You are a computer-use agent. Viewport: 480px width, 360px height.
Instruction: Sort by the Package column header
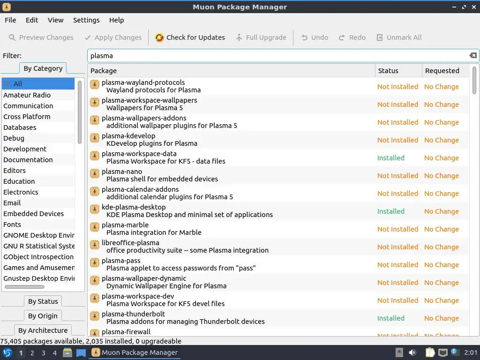232,71
